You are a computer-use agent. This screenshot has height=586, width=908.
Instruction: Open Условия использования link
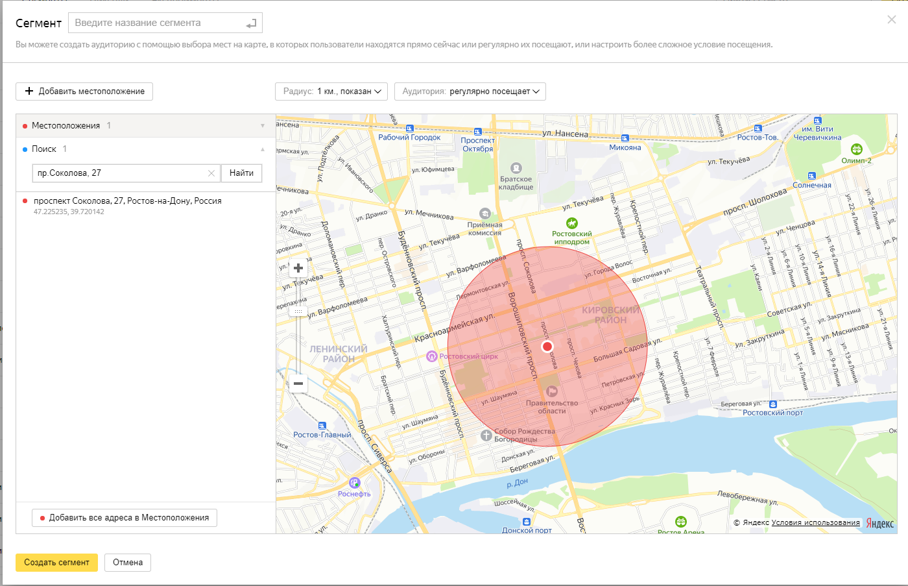(815, 522)
